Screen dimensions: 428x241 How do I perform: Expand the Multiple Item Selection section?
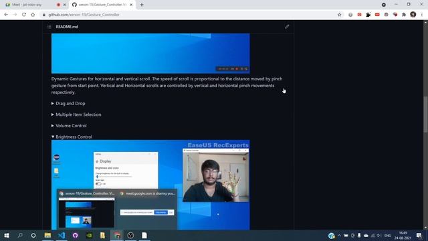[76, 114]
